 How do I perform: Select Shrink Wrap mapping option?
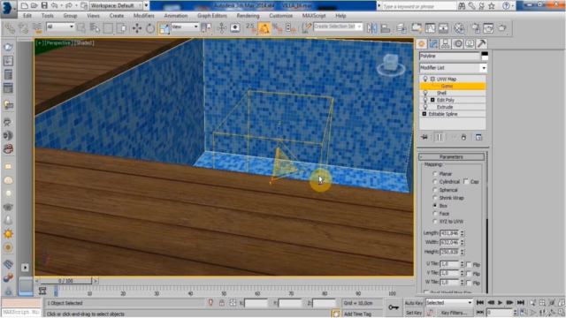(x=435, y=198)
